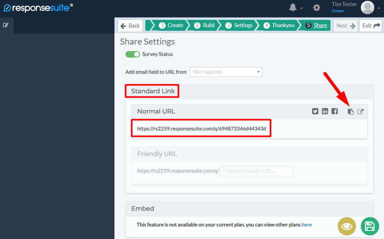Screen dimensions: 384x239
Task: Open the Add email field dropdown
Action: pos(226,72)
